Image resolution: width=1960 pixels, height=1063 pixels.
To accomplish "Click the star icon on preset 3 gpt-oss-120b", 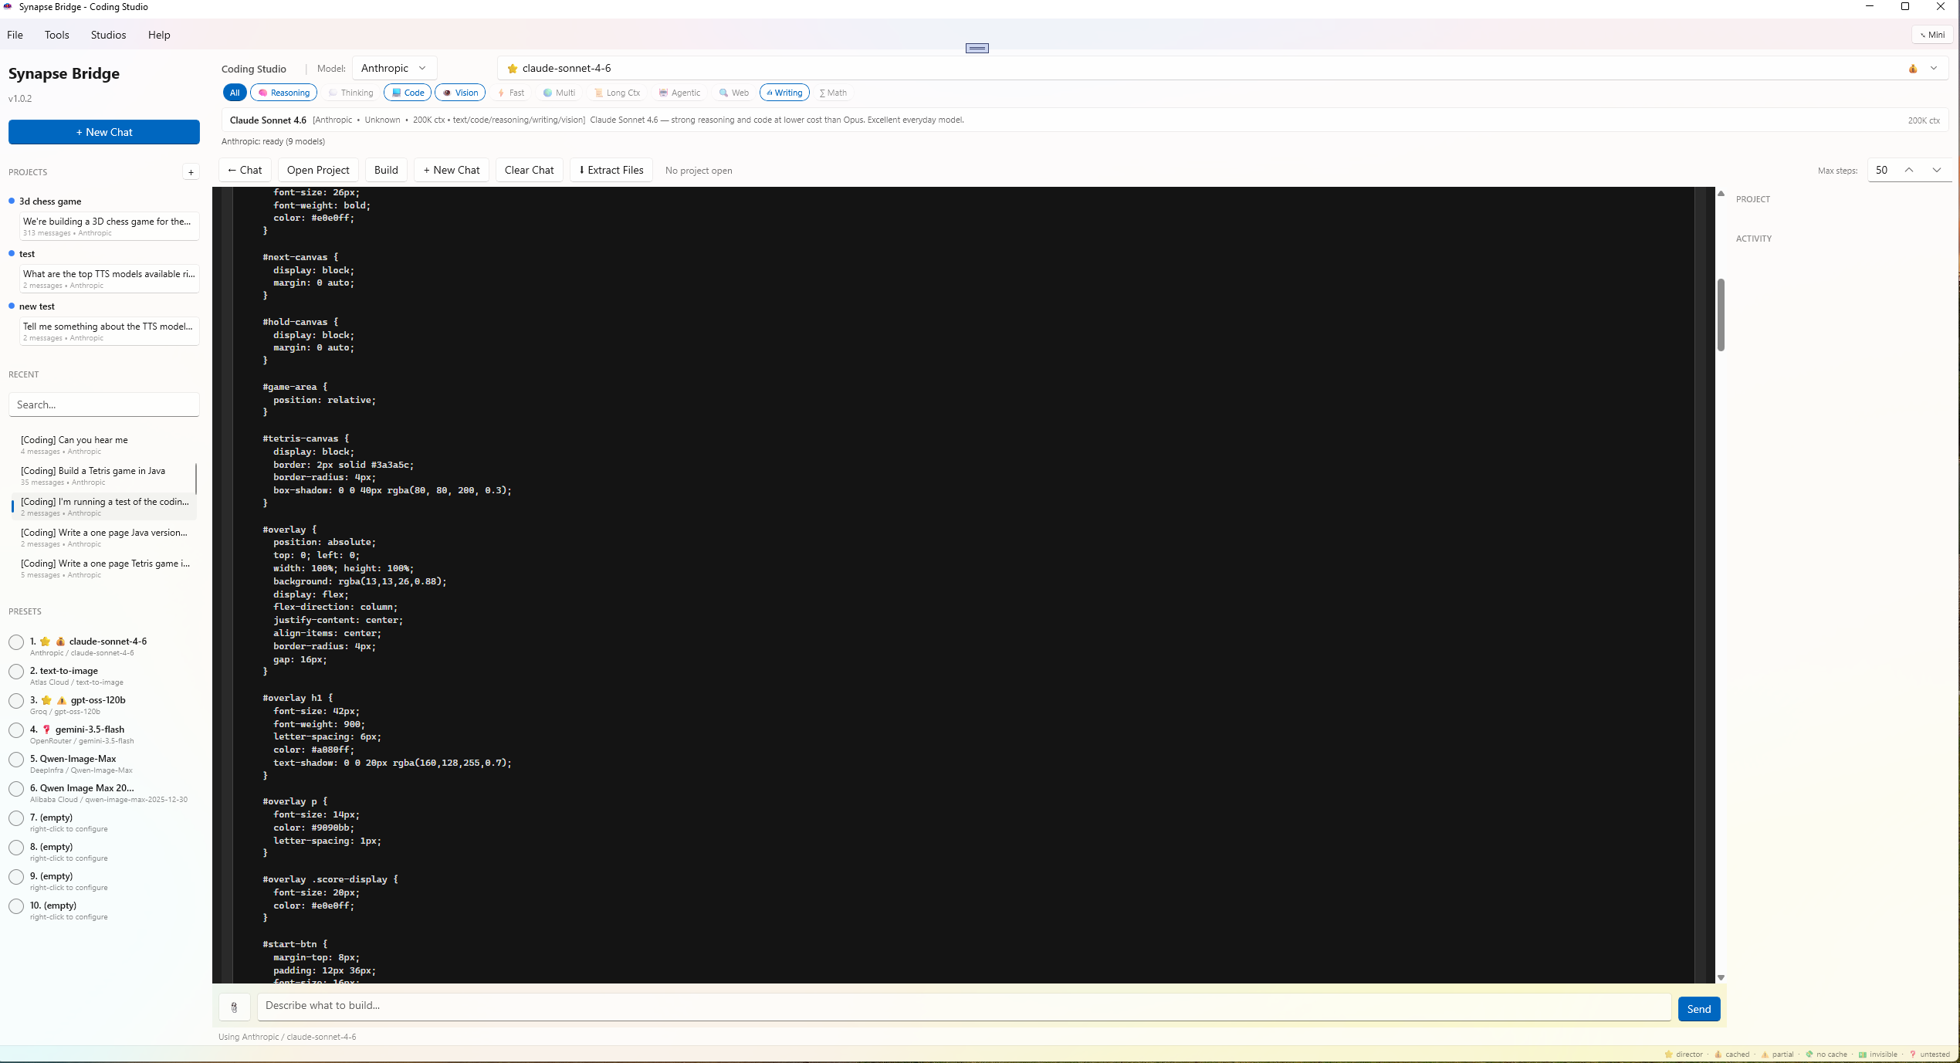I will coord(46,700).
